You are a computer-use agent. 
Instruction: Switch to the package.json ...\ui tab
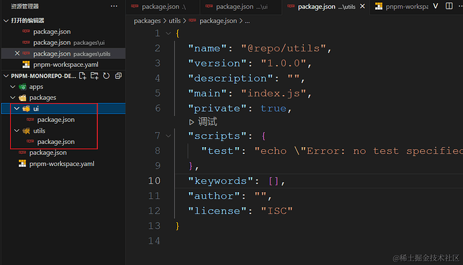tap(238, 7)
